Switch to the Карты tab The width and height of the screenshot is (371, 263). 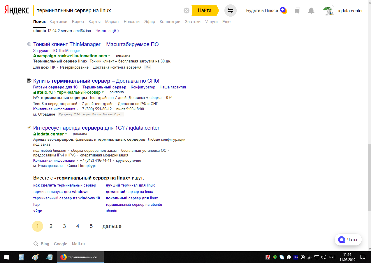click(94, 22)
